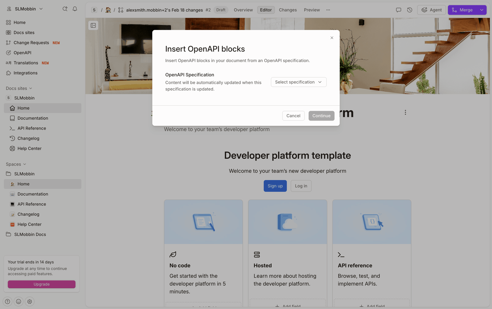492x309 pixels.
Task: Open notifications bell icon
Action: pos(75,9)
